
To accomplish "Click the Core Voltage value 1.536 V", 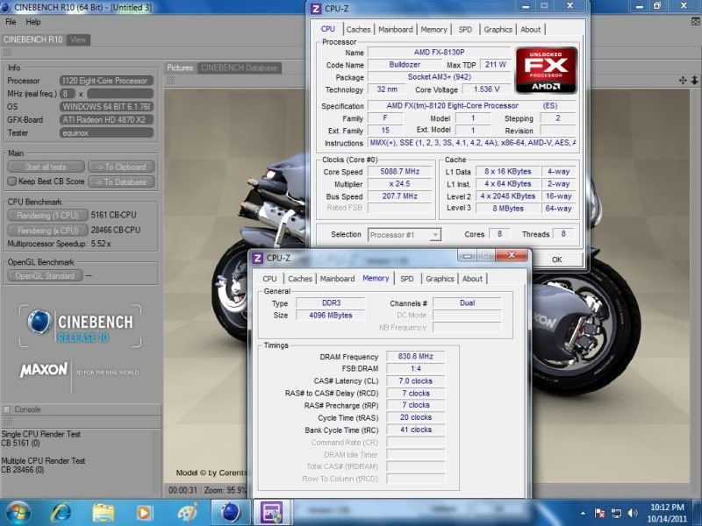I will coord(486,89).
